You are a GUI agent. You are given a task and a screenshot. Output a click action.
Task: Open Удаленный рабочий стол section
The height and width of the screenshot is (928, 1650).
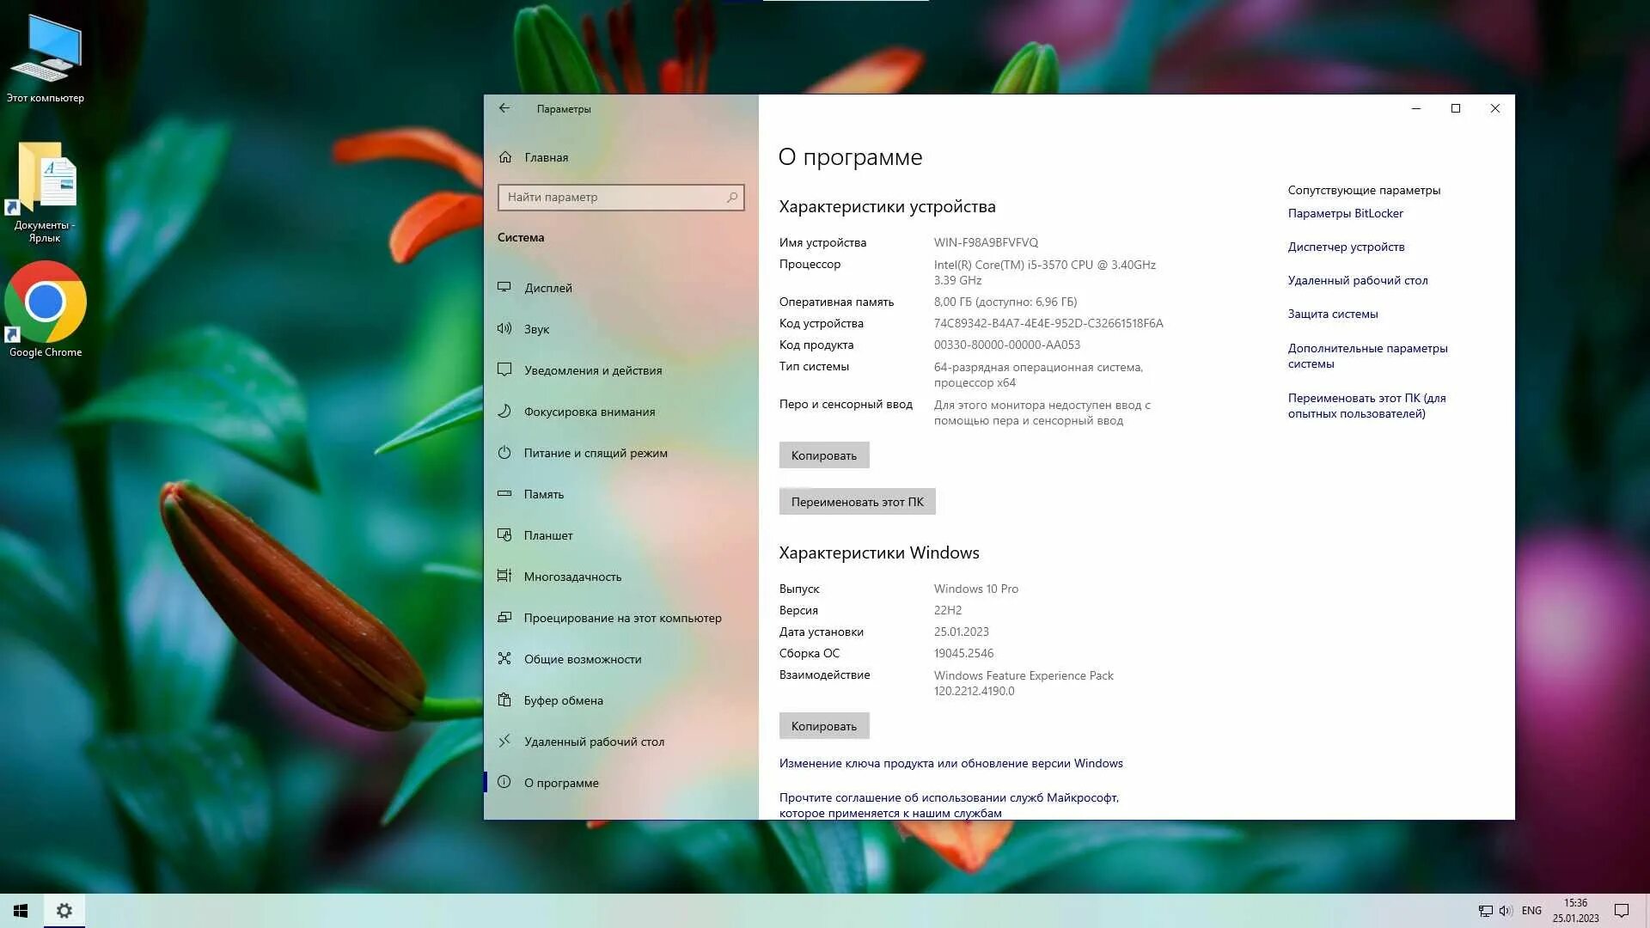[594, 741]
